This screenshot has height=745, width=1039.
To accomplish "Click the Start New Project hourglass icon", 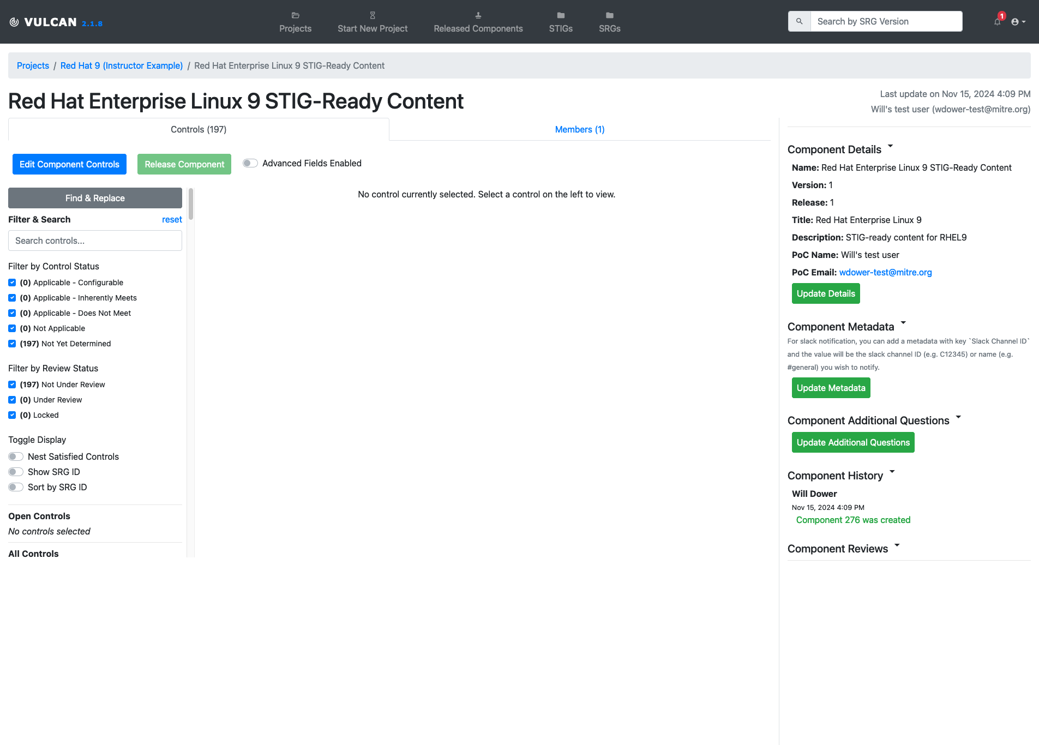I will point(373,15).
